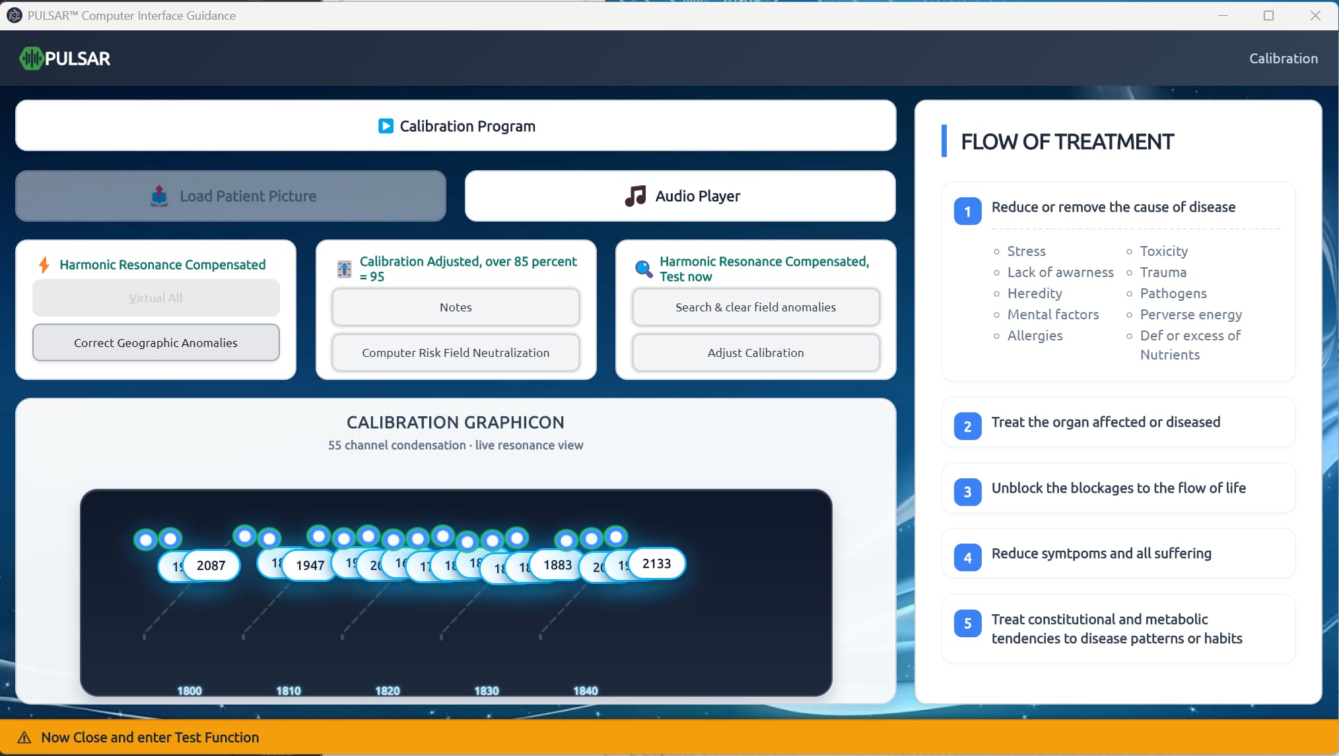Click the PULSAR app icon in title bar
This screenshot has width=1339, height=756.
coord(14,15)
